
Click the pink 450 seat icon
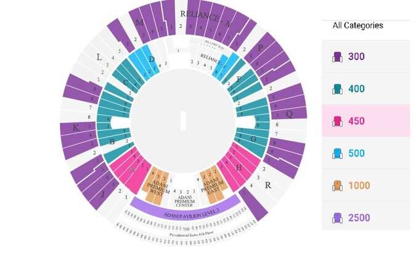(x=337, y=121)
